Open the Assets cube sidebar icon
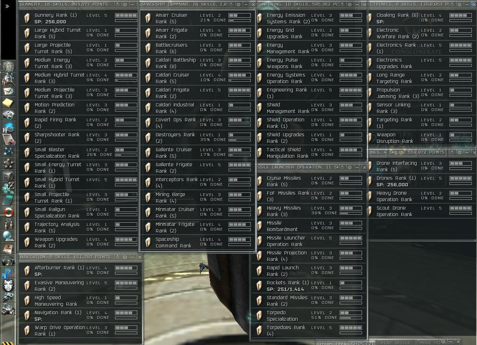Image resolution: width=477 pixels, height=345 pixels. tap(8, 176)
